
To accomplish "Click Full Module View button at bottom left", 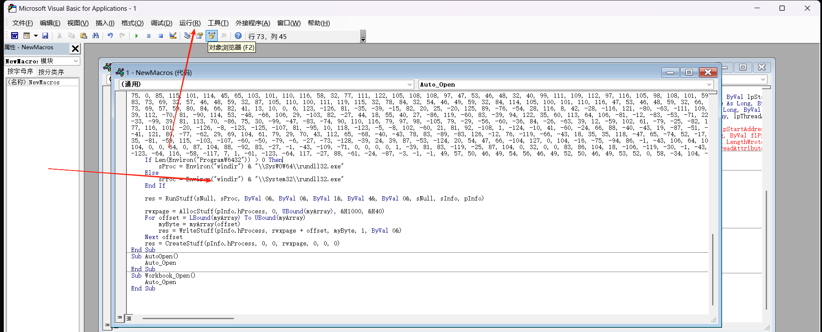I will 128,318.
